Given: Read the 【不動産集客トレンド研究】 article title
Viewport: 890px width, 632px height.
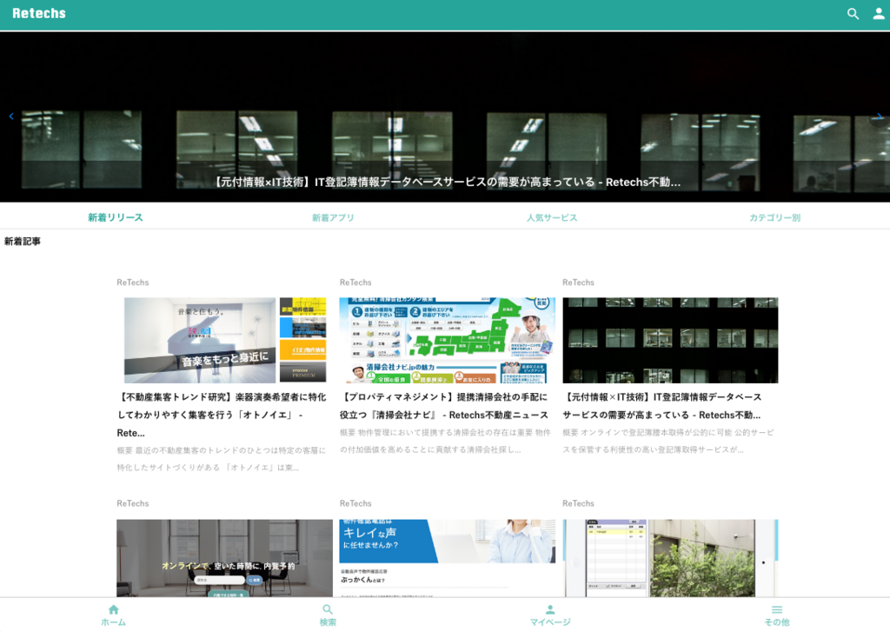Looking at the screenshot, I should coord(222,415).
